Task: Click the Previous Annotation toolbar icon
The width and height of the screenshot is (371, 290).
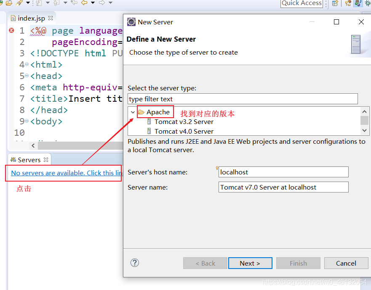Action: click(57, 3)
